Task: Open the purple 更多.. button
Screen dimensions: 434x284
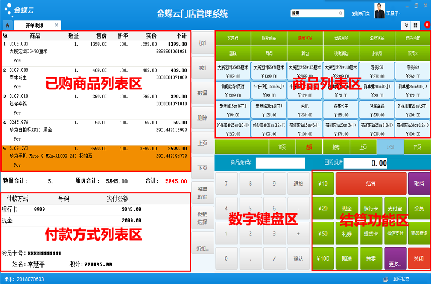Action: pyautogui.click(x=395, y=258)
